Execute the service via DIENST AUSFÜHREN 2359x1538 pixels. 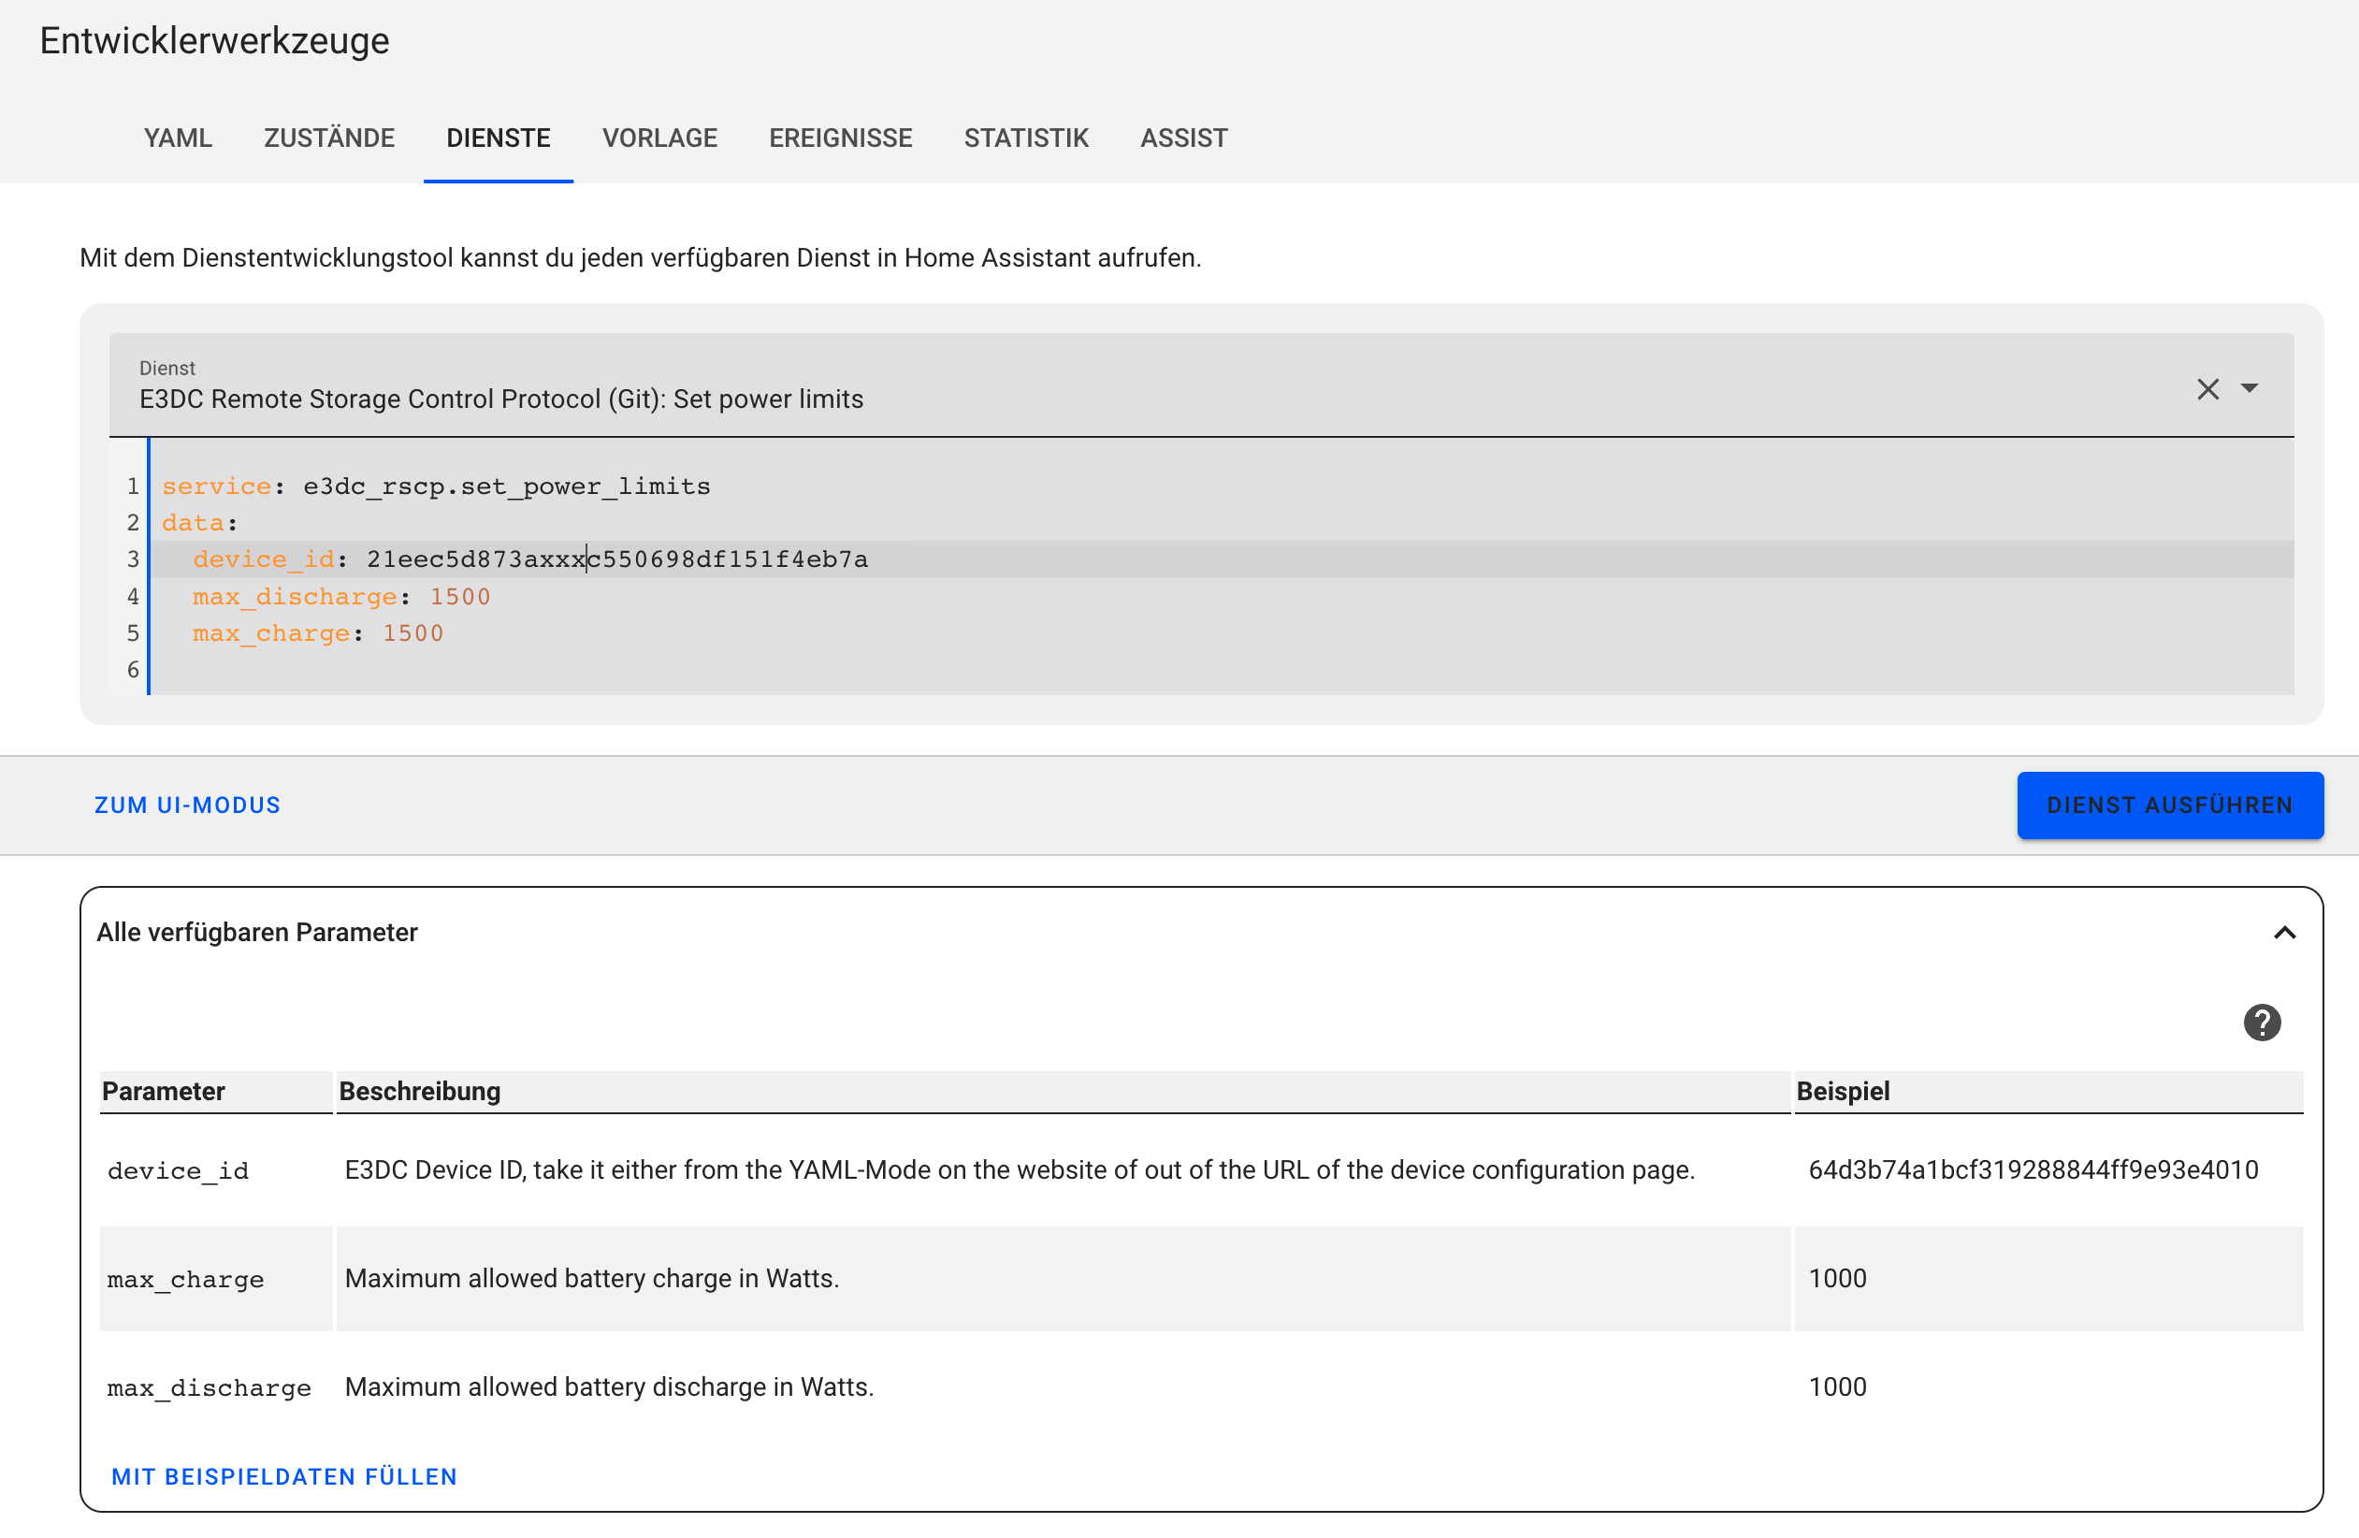[x=2170, y=805]
